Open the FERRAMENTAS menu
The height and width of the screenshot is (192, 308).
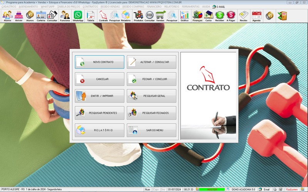[191, 7]
